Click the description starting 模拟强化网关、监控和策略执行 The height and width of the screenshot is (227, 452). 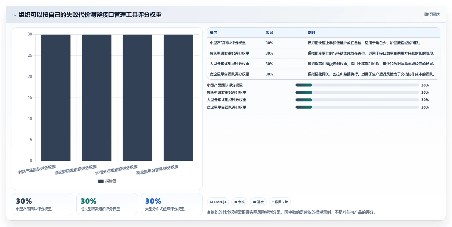click(x=371, y=74)
